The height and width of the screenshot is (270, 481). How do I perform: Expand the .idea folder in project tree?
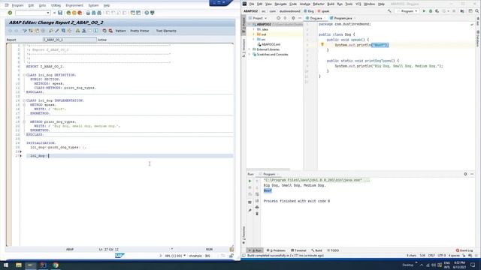254,29
